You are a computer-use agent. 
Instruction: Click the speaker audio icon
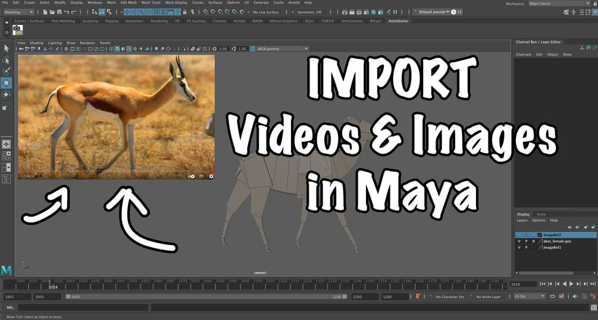coord(575,296)
